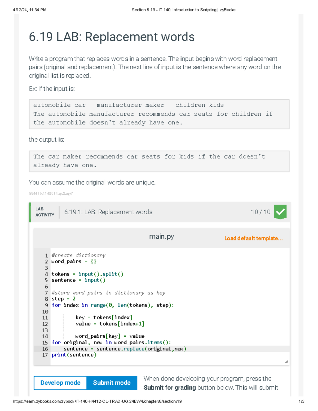The height and width of the screenshot is (411, 318).
Task: Click the activity title 6.19.1: LAB: Replacement words
Action: tap(108, 212)
